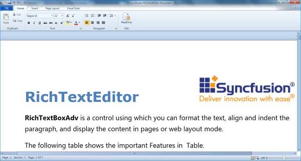Apply yellow text highlight color
The image size is (301, 161).
tap(68, 23)
